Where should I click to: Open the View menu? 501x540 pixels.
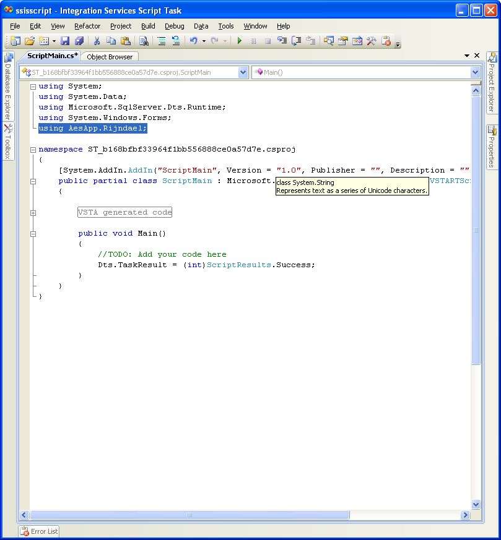tap(58, 26)
